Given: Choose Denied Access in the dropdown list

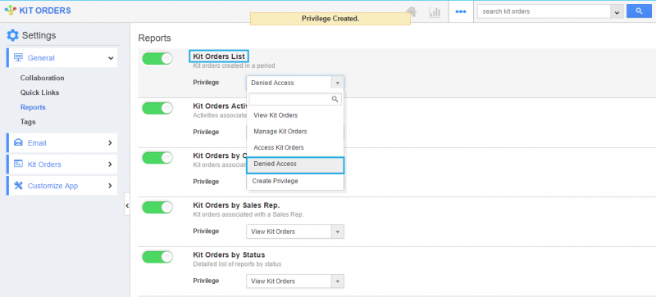Looking at the screenshot, I should click(x=295, y=164).
